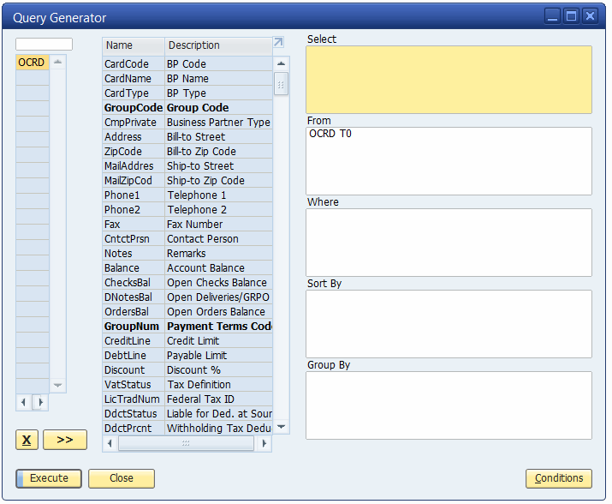
Task: Click in the Sort By text area
Action: (449, 324)
